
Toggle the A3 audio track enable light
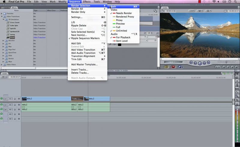(x=2, y=114)
